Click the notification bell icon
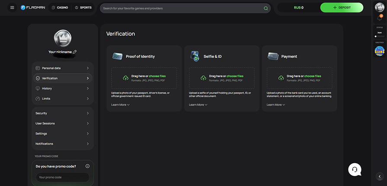Screen dimensions: 387x186 click(379, 18)
